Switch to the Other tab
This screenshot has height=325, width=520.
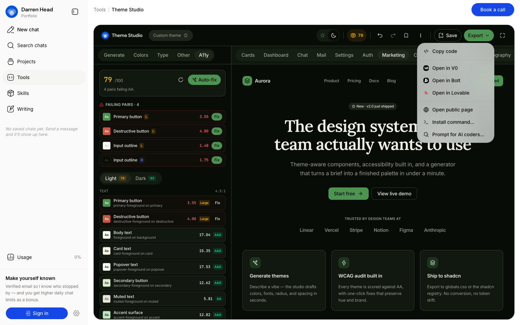pyautogui.click(x=183, y=55)
